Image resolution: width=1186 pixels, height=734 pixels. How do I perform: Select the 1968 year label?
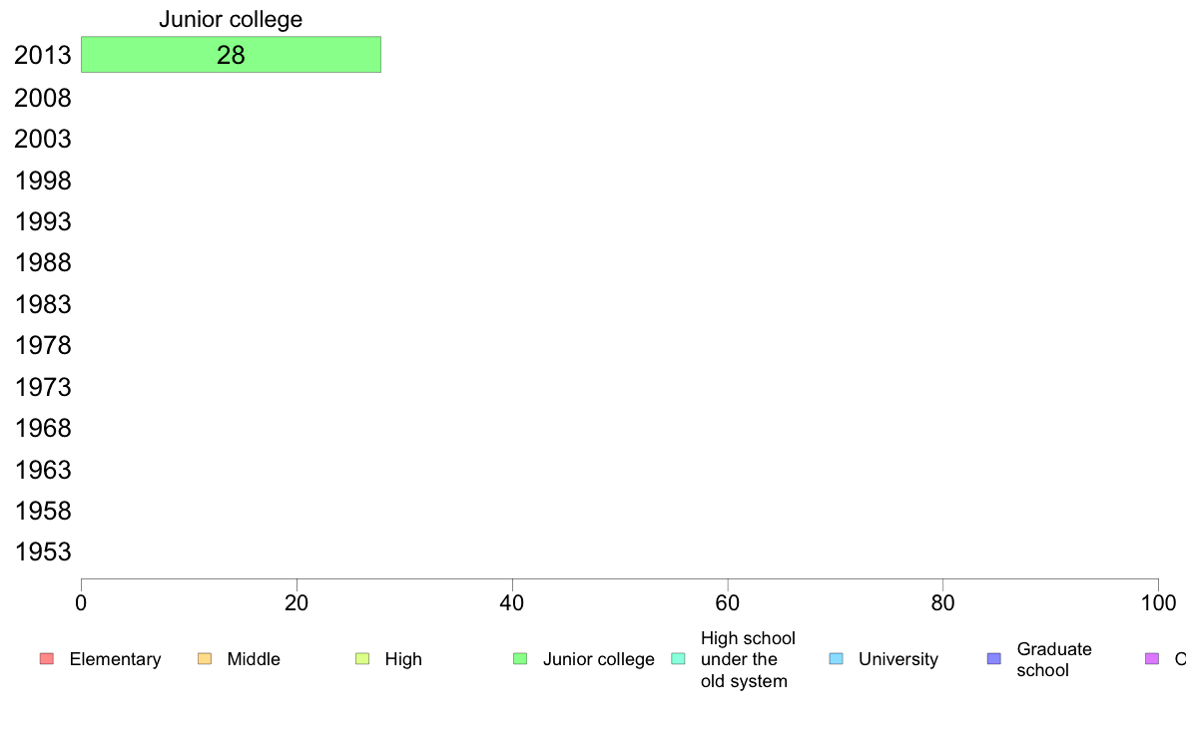point(42,428)
